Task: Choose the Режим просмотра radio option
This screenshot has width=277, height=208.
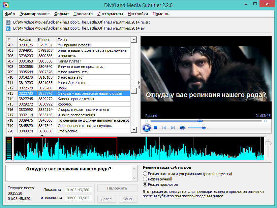Action: (145, 184)
